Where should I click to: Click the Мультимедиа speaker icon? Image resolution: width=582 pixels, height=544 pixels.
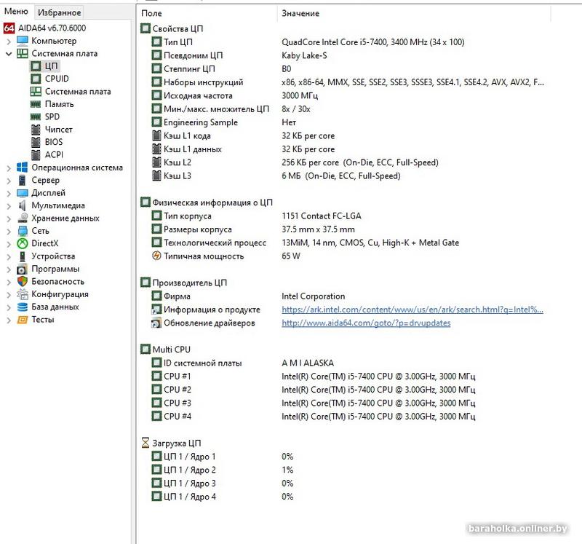click(x=23, y=205)
